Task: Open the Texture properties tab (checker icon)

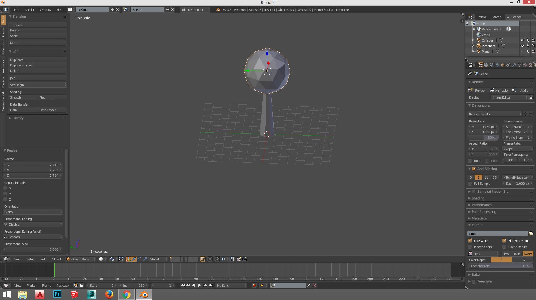Action: pyautogui.click(x=531, y=65)
